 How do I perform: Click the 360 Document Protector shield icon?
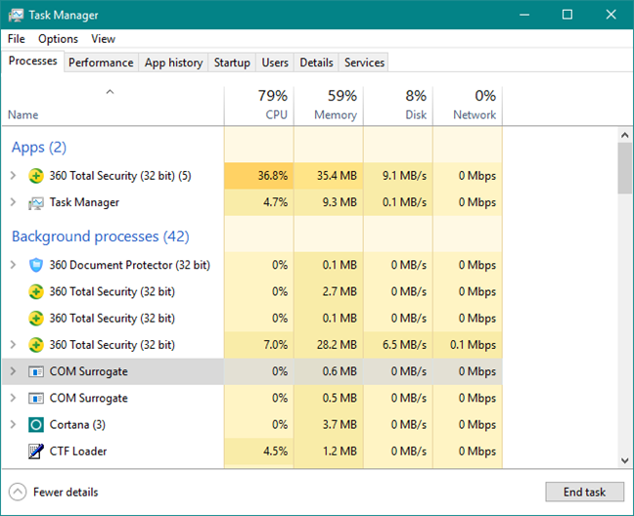tap(36, 265)
